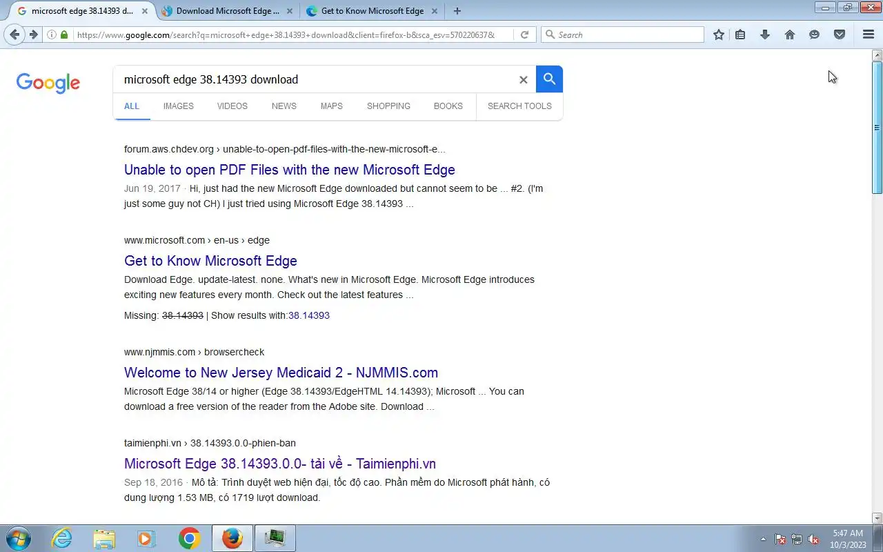Image resolution: width=883 pixels, height=552 pixels.
Task: Go forward with Firefox forward arrow
Action: pyautogui.click(x=33, y=34)
